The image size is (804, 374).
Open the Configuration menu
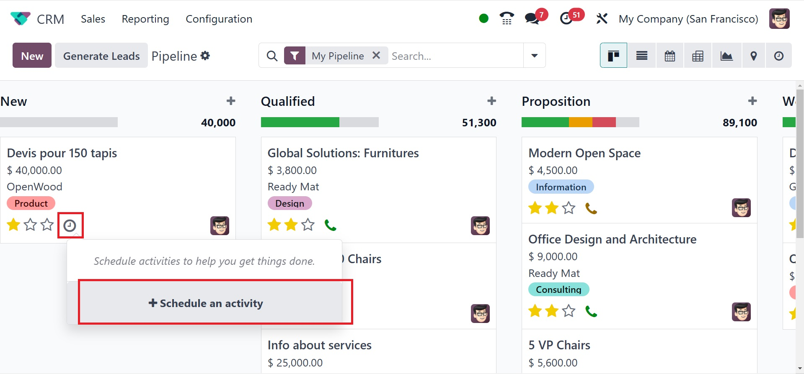[219, 19]
